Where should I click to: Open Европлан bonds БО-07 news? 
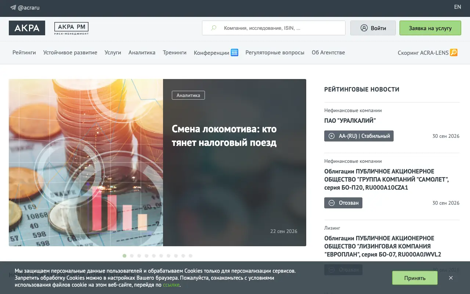tap(383, 246)
